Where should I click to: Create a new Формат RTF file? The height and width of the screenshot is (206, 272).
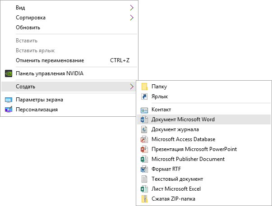[167, 169]
